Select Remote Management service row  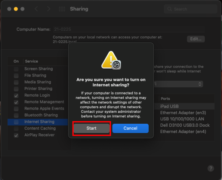tap(38, 102)
